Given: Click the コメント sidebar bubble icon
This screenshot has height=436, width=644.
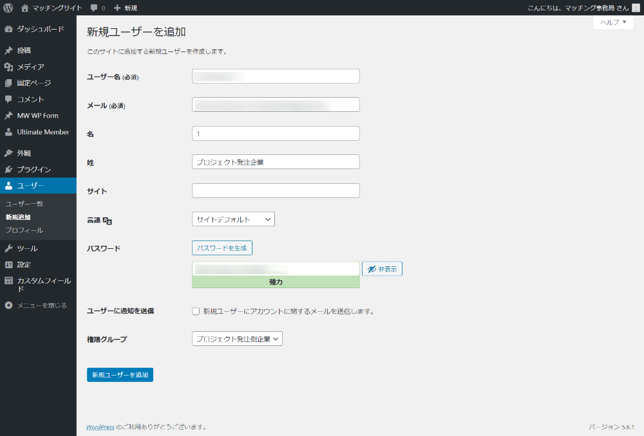Looking at the screenshot, I should tap(8, 99).
